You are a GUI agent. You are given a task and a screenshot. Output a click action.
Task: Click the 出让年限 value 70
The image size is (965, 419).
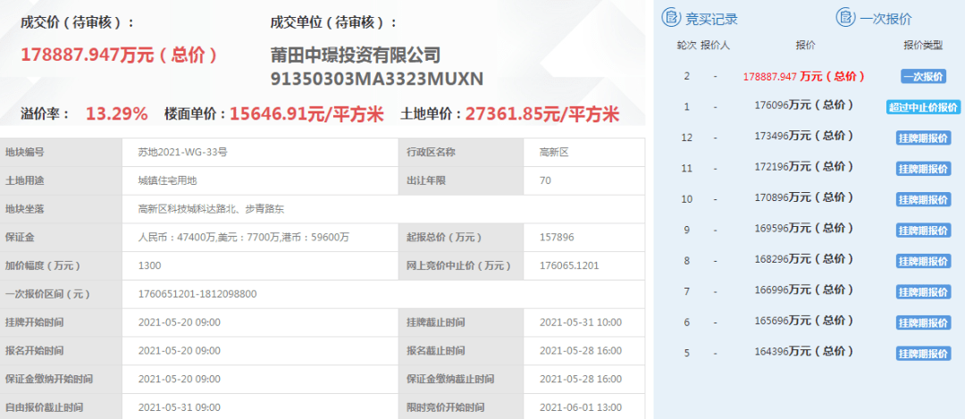click(x=545, y=180)
